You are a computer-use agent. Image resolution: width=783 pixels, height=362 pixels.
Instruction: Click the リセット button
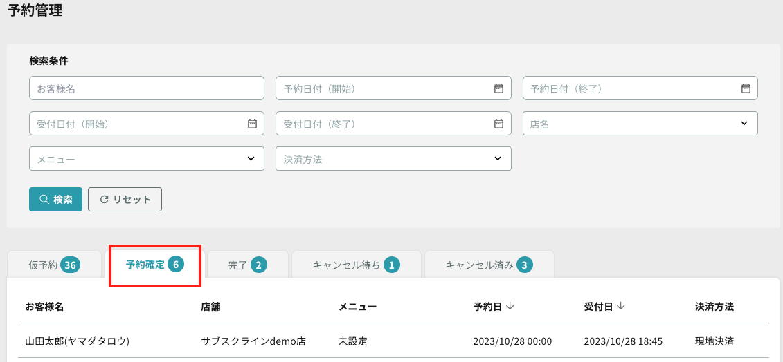(x=125, y=200)
